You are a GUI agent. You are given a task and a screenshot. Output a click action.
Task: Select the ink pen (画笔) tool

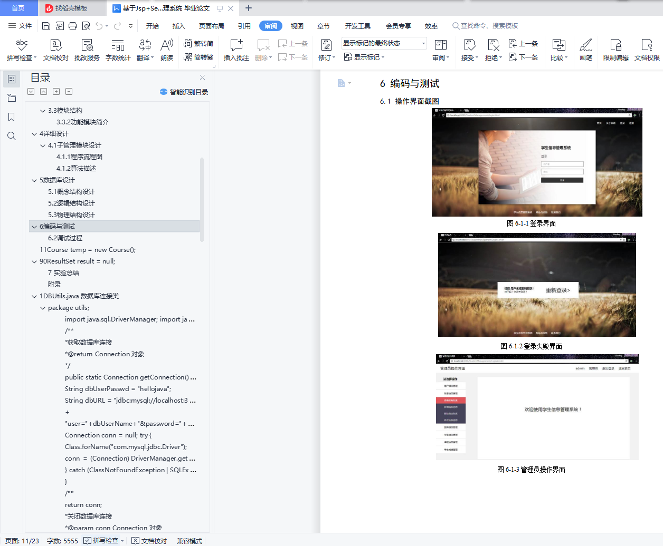586,50
